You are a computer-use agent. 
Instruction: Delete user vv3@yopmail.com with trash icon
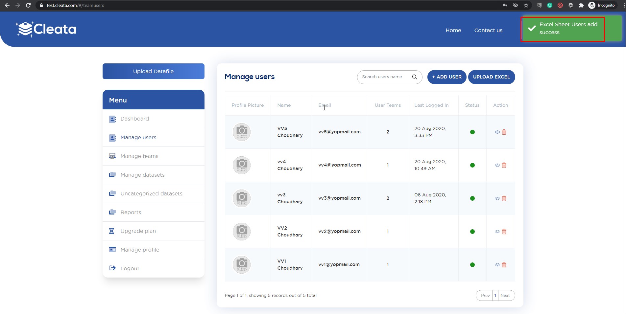[504, 198]
